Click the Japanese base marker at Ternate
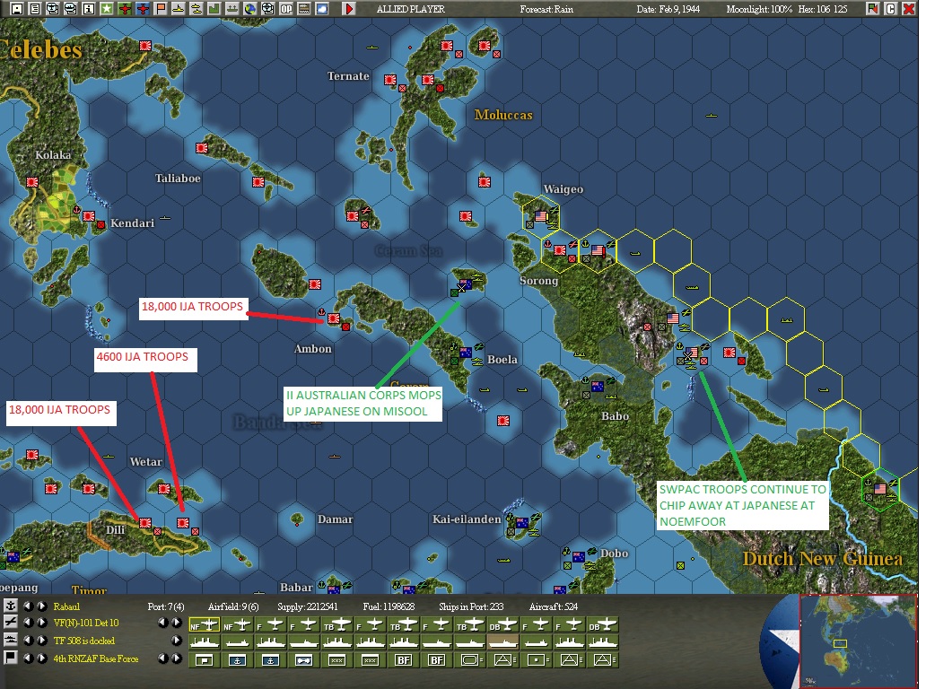The image size is (926, 689). pyautogui.click(x=390, y=80)
